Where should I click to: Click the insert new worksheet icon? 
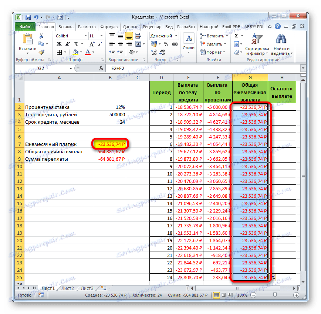(x=104, y=288)
